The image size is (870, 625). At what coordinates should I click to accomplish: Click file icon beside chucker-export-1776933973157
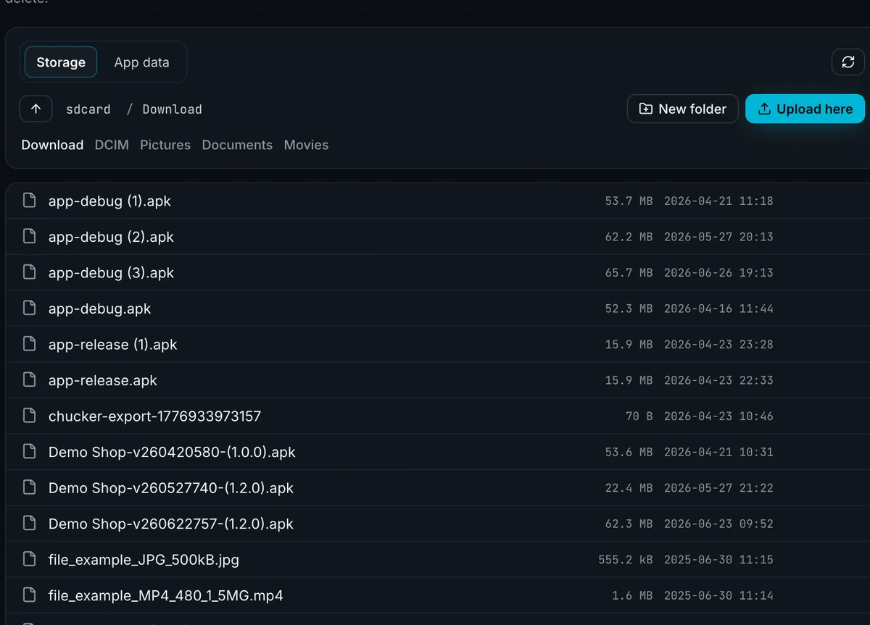(29, 416)
